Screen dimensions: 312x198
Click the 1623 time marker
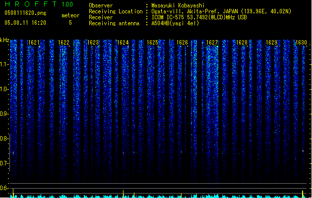pyautogui.click(x=93, y=43)
